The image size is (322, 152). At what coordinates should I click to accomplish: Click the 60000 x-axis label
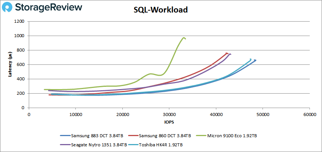click(309, 115)
